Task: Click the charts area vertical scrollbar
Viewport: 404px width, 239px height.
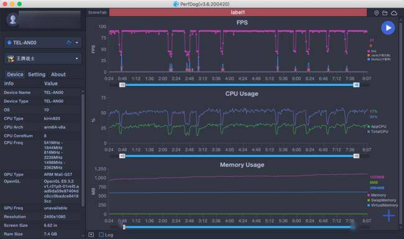Action: 400,124
